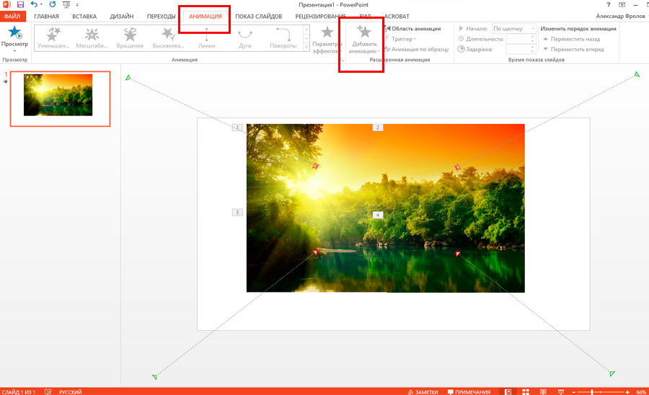This screenshot has width=649, height=395.
Task: Select the Повороты (Turns) motion path
Action: point(283,38)
